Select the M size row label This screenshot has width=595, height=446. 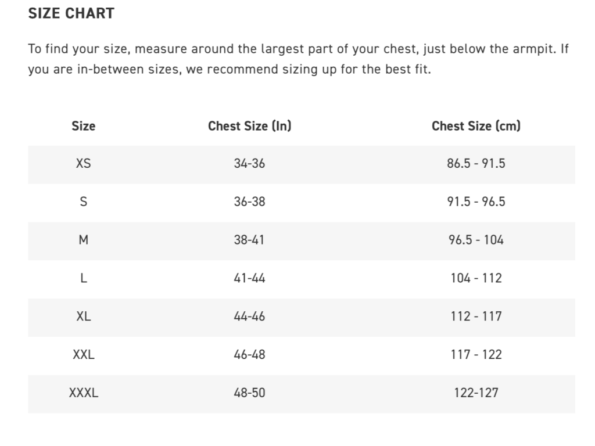[x=83, y=240]
